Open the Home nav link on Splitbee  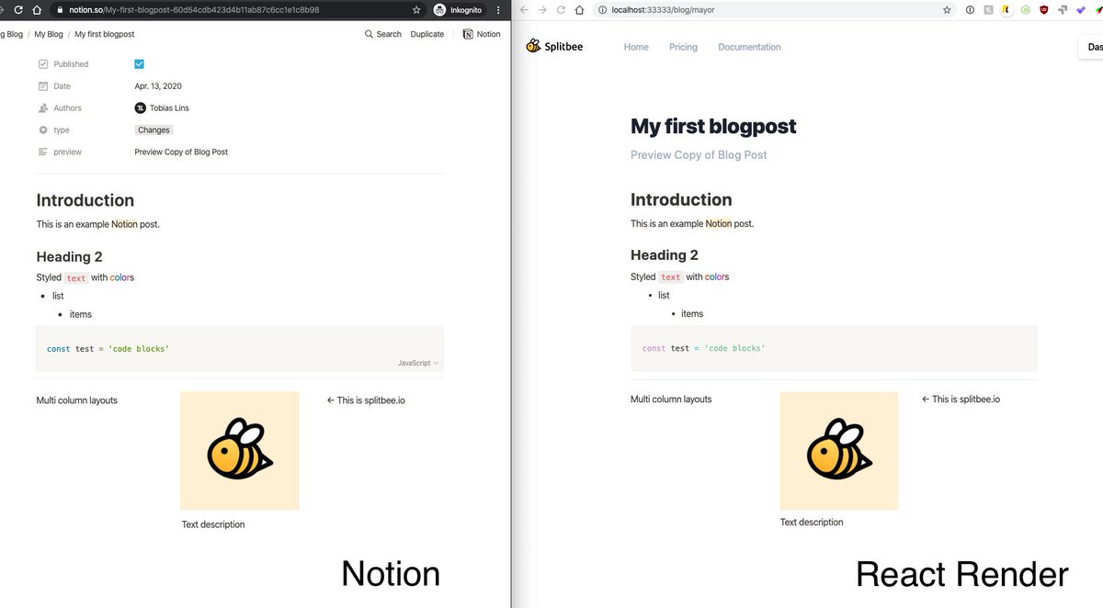[636, 47]
